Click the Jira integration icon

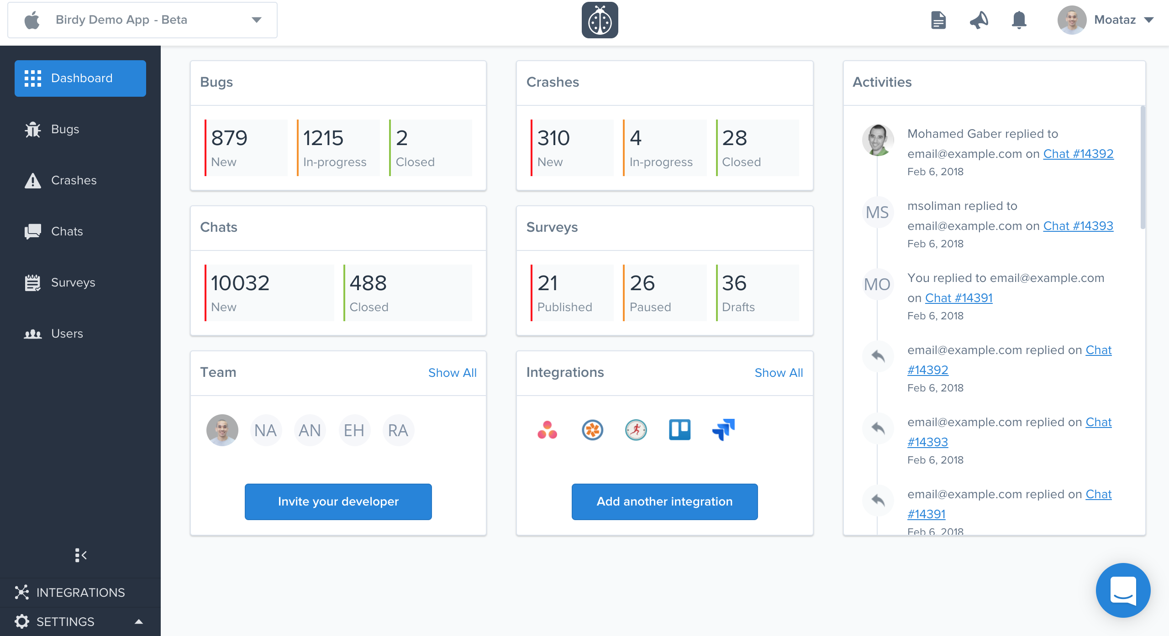723,430
